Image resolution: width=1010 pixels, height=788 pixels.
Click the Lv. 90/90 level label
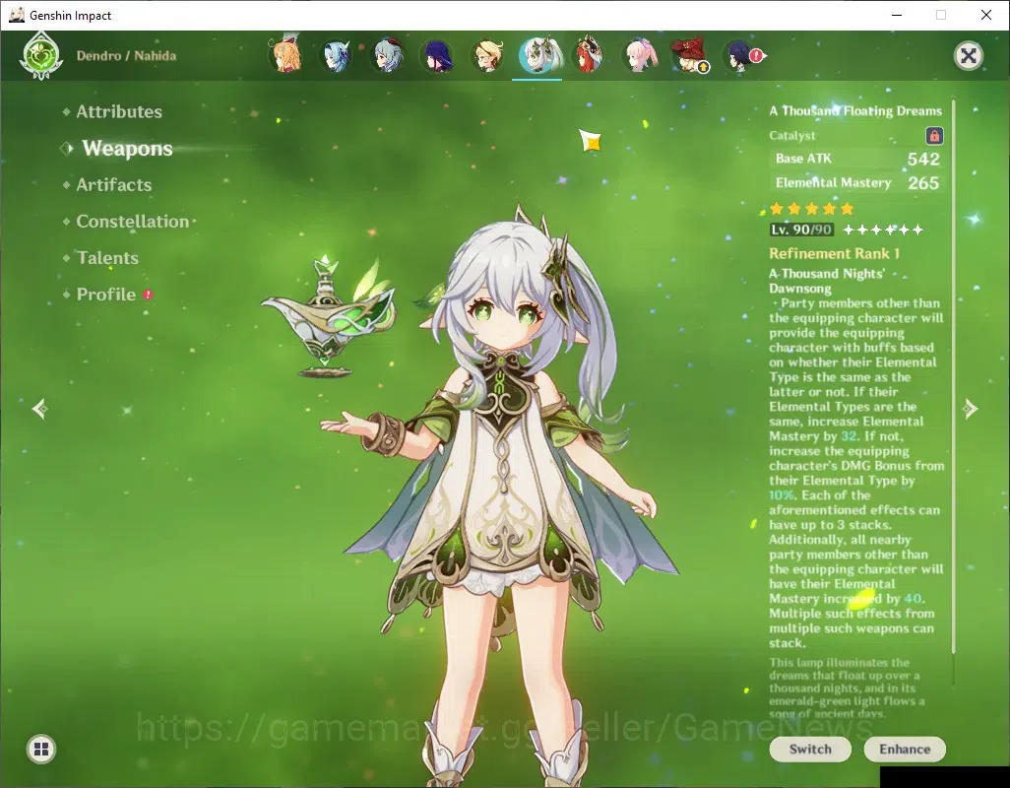coord(801,230)
